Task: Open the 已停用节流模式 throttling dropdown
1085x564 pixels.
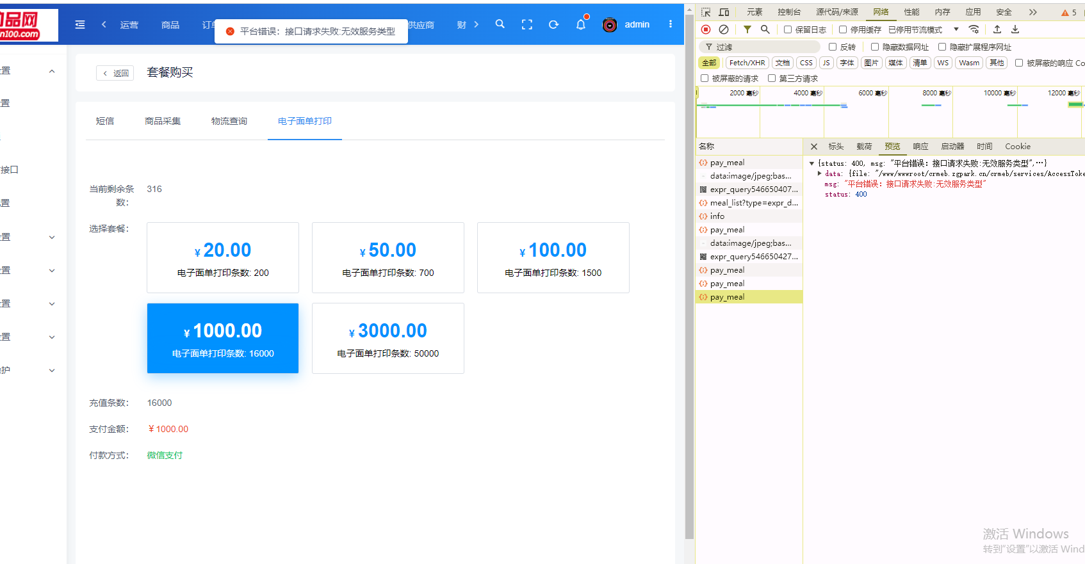Action: point(924,29)
